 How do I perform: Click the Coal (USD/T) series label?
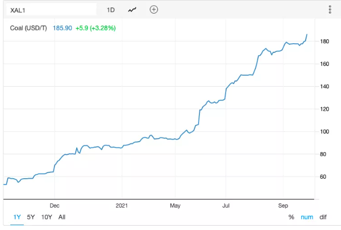[x=29, y=28]
